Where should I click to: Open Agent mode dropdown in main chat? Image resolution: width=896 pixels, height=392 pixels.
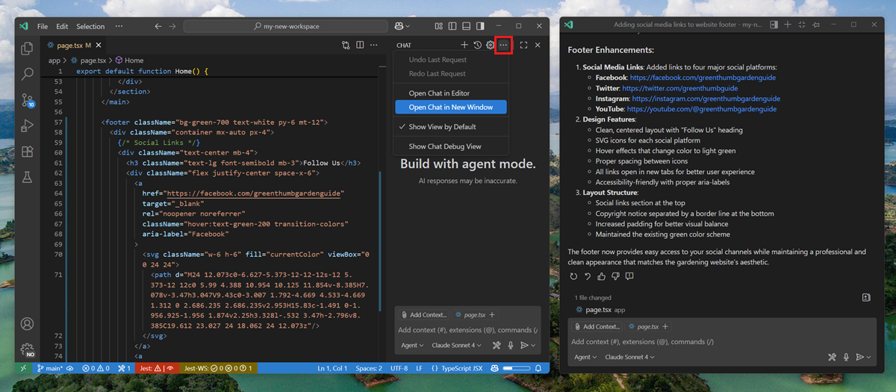tap(412, 346)
